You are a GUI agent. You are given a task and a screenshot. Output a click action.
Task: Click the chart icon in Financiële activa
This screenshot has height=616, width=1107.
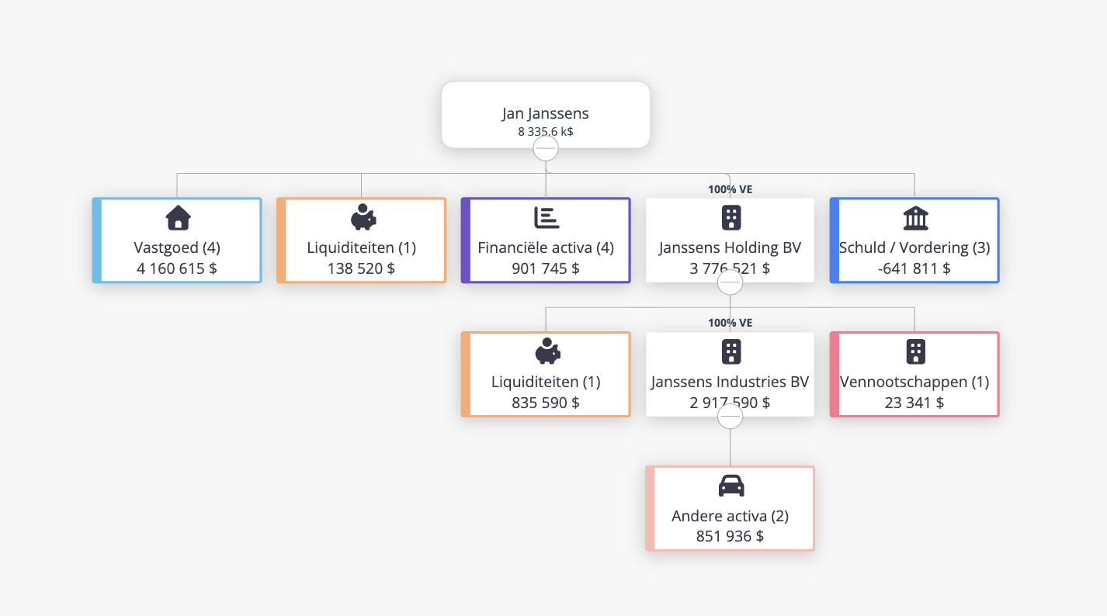click(x=547, y=218)
